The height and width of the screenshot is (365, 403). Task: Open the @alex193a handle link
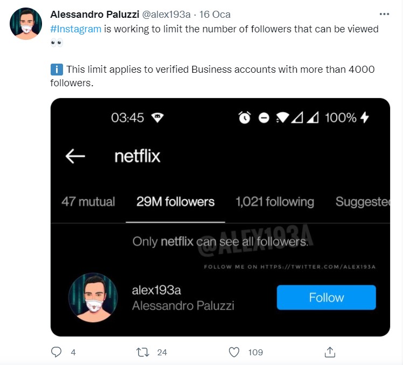coord(166,15)
